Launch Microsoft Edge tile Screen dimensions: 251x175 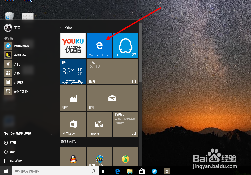point(99,46)
